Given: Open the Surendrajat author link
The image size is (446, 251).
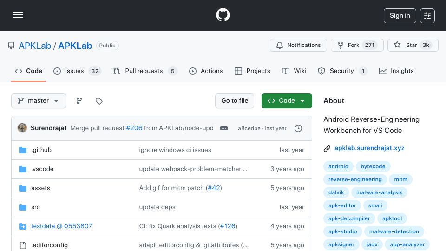Looking at the screenshot, I should pyautogui.click(x=48, y=128).
